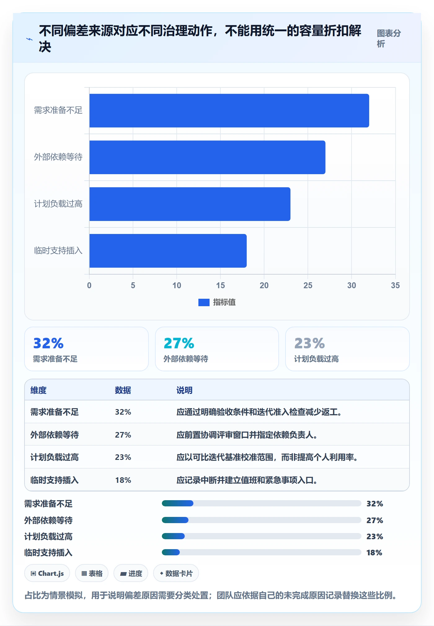The width and height of the screenshot is (434, 626).
Task: Click the 指标值 legend label
Action: click(224, 302)
